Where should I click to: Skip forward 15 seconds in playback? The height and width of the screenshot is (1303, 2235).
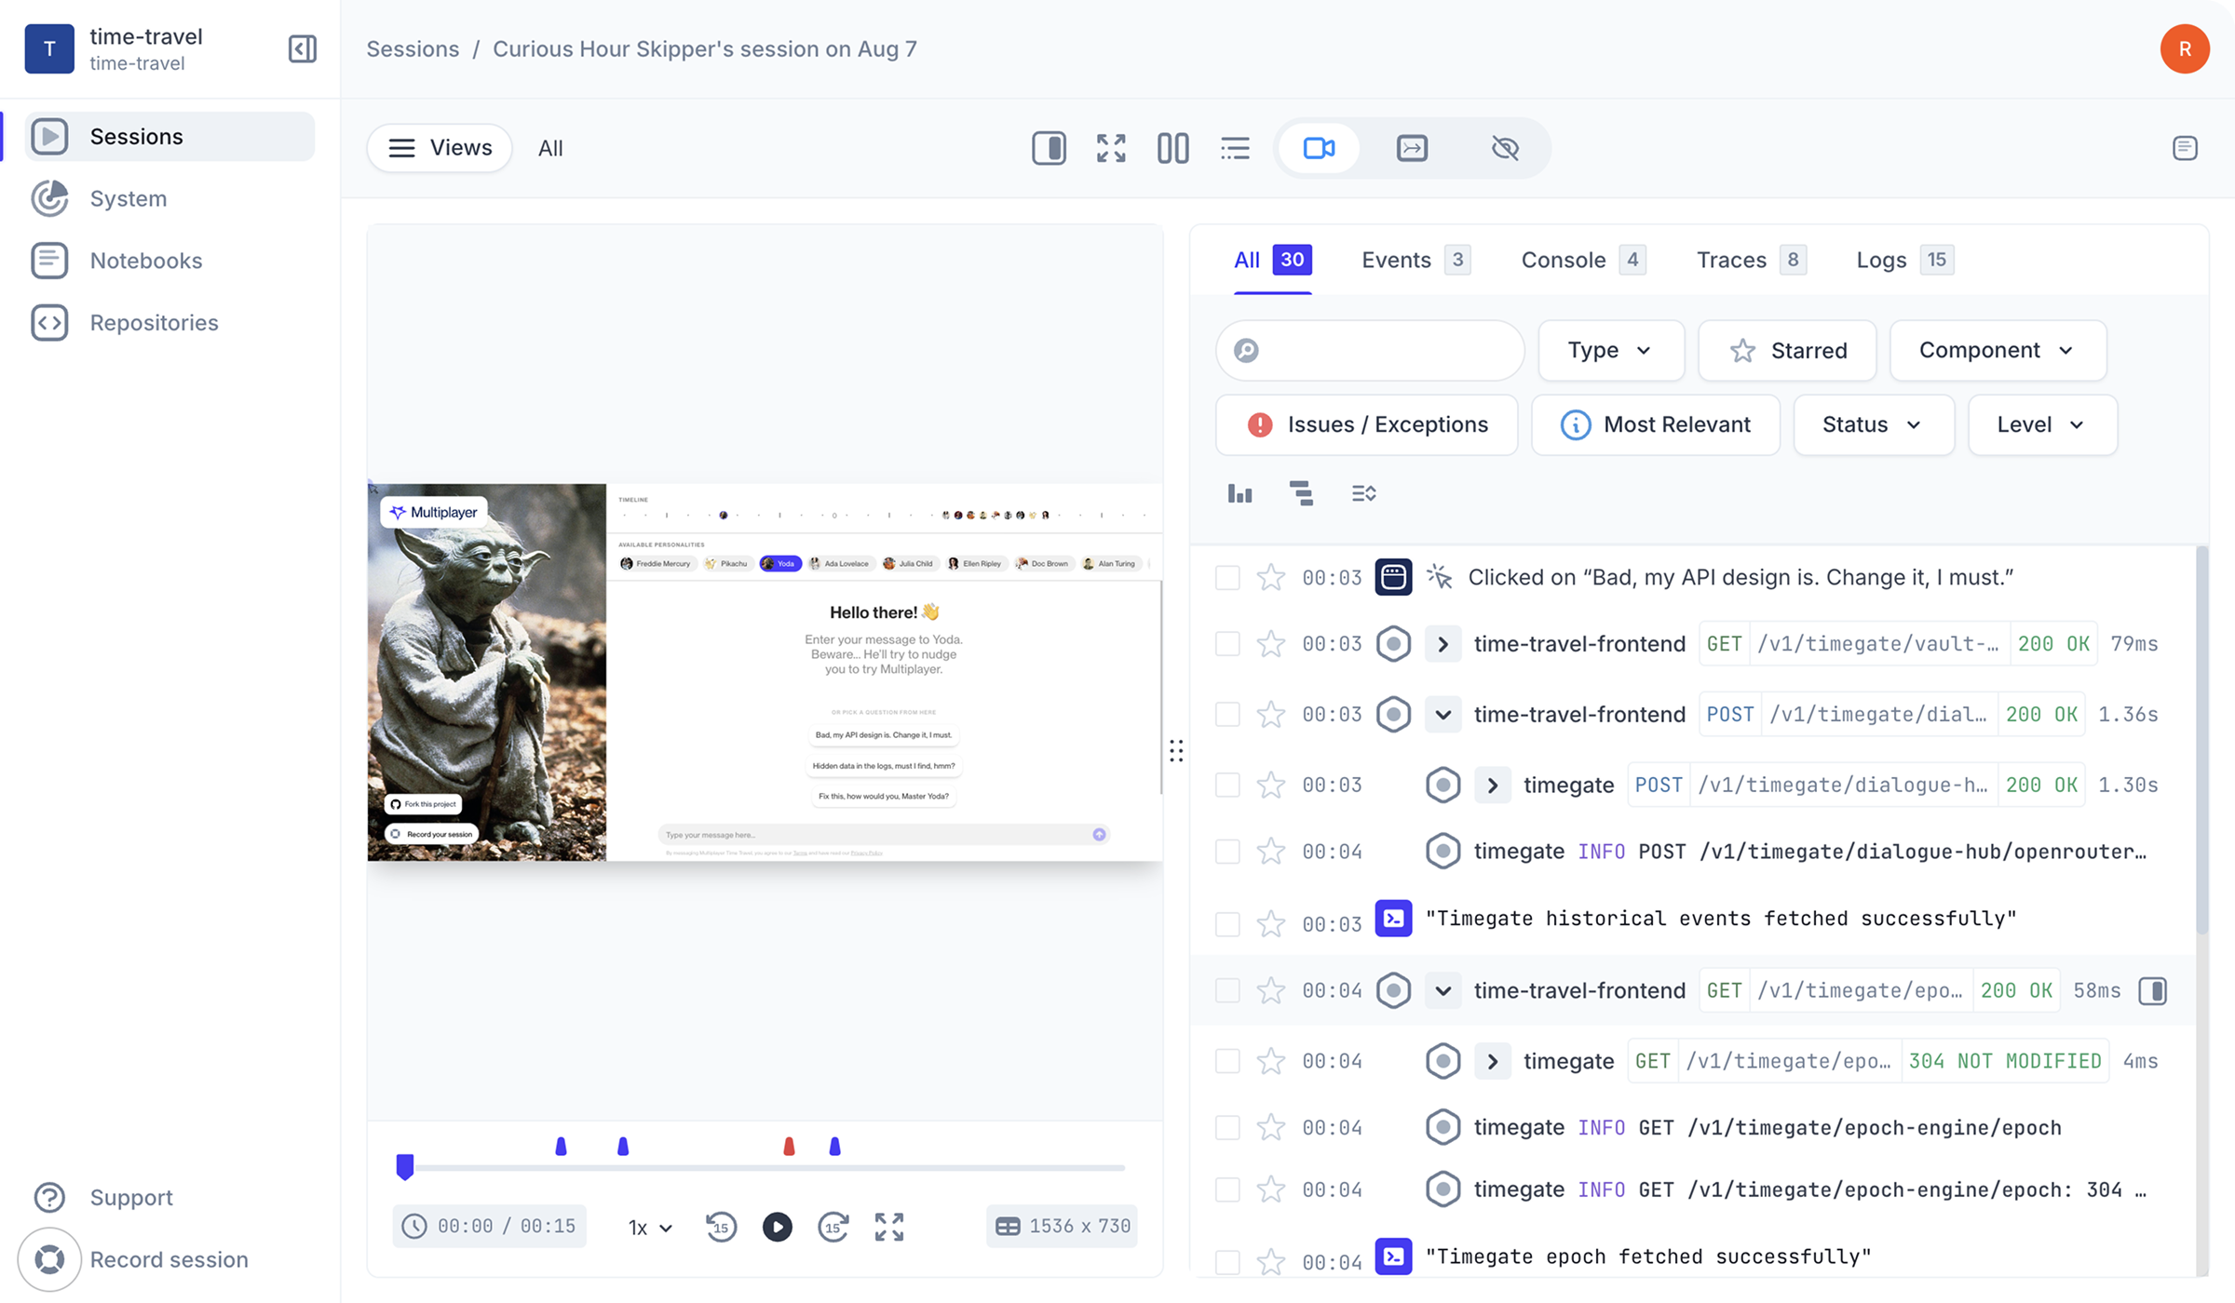pos(833,1227)
